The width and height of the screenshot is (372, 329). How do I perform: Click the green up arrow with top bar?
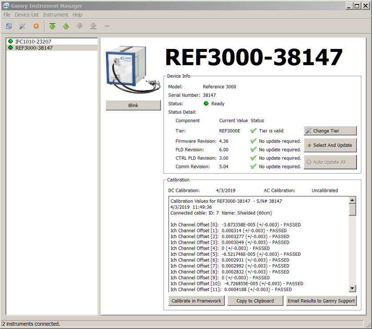(53, 26)
